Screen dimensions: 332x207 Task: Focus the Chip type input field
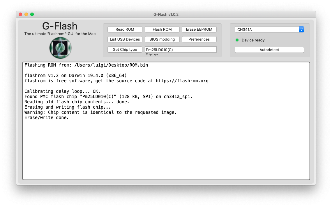click(181, 49)
